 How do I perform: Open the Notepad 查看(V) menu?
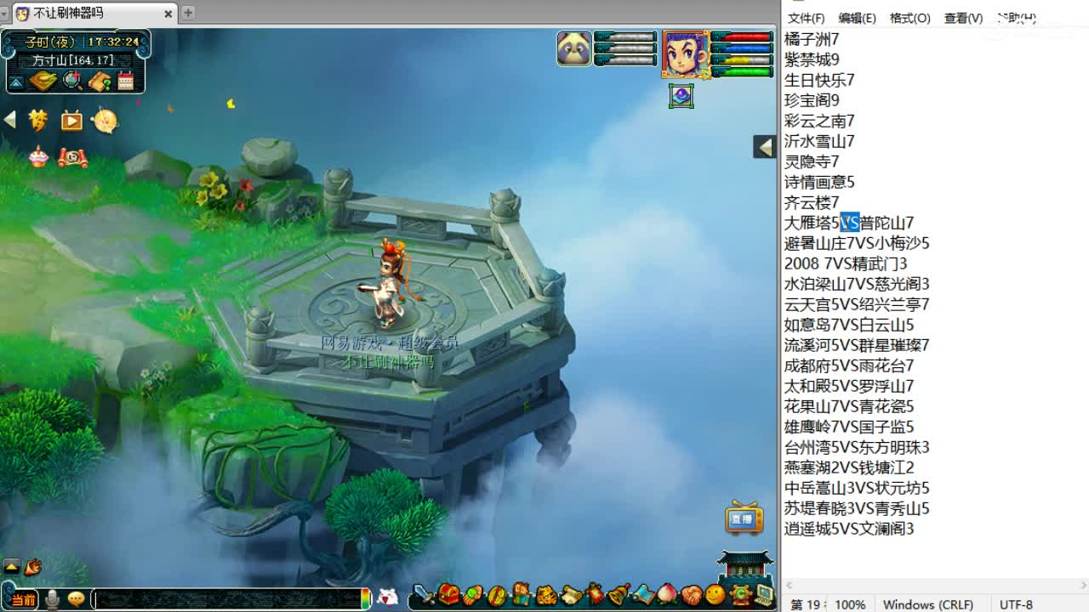tap(963, 18)
